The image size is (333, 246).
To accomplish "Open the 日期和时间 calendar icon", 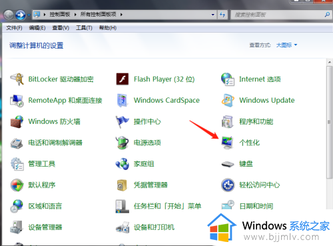I will tap(228, 205).
